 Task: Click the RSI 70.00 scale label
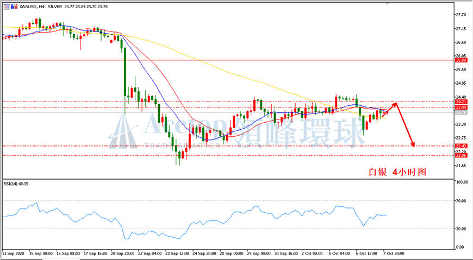pyautogui.click(x=462, y=201)
